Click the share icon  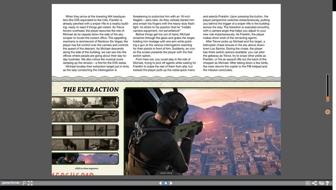314,183
